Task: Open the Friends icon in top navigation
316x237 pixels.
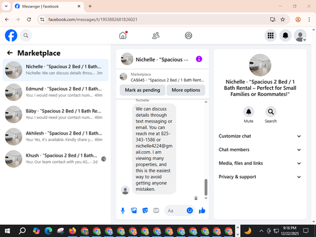Action: [x=155, y=35]
